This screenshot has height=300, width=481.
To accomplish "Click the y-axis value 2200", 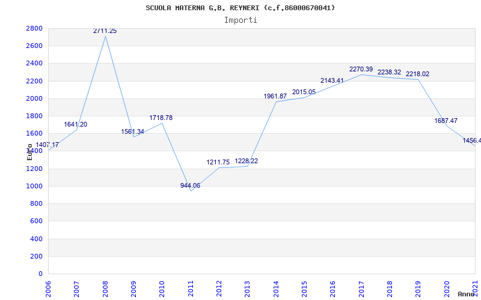I will coord(34,81).
